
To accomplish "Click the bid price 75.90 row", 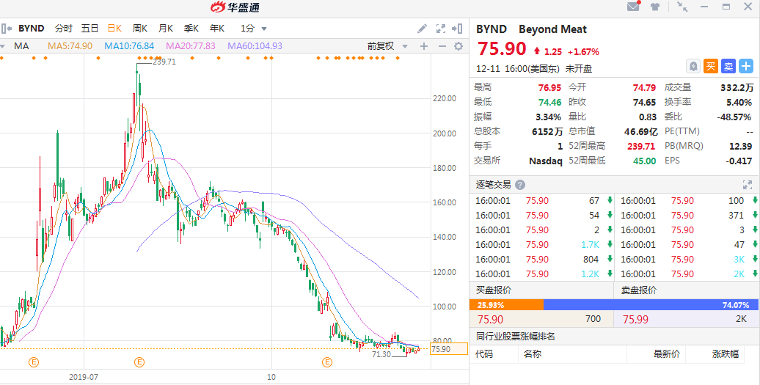I will click(x=541, y=319).
